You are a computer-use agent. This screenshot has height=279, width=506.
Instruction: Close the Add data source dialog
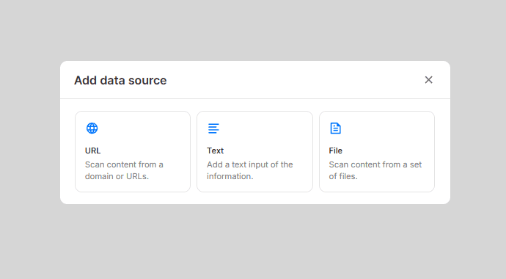pyautogui.click(x=428, y=80)
